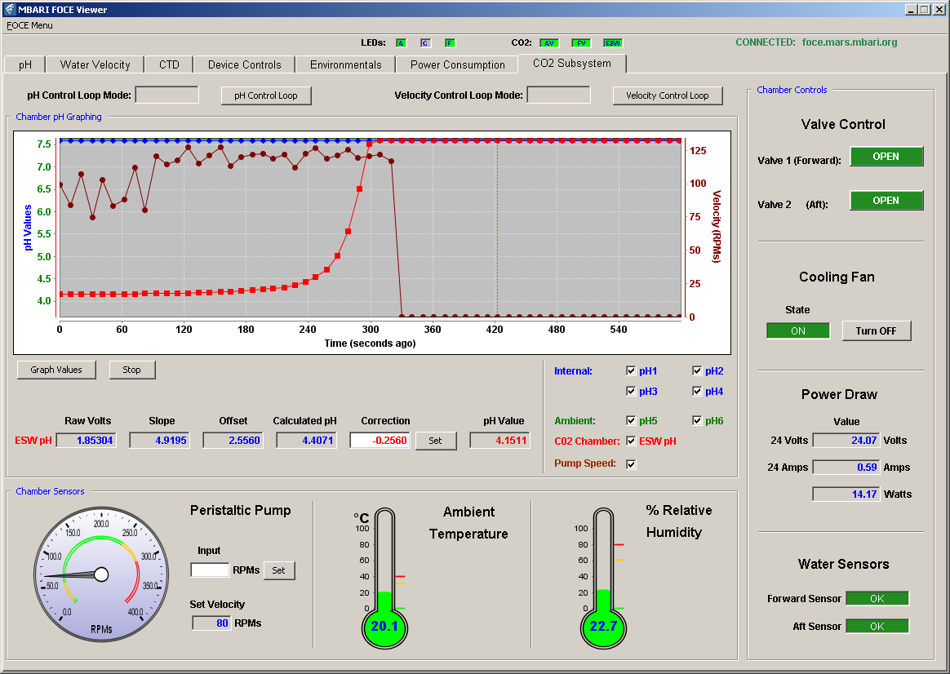Disable the Pump Speed graph checkbox
The height and width of the screenshot is (674, 950).
632,463
